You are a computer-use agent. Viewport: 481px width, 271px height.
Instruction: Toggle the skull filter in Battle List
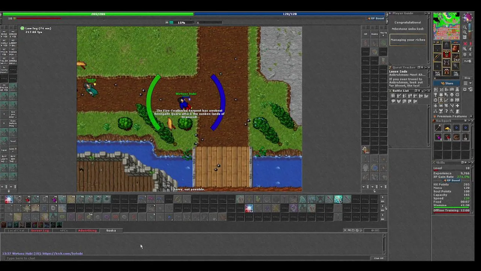pos(404,101)
